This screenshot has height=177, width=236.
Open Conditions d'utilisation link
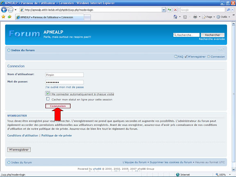(x=23, y=136)
